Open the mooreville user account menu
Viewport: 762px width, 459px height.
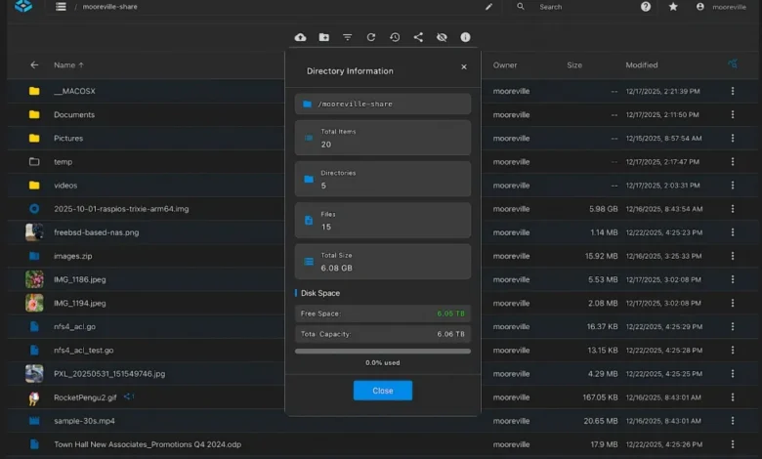click(x=723, y=7)
